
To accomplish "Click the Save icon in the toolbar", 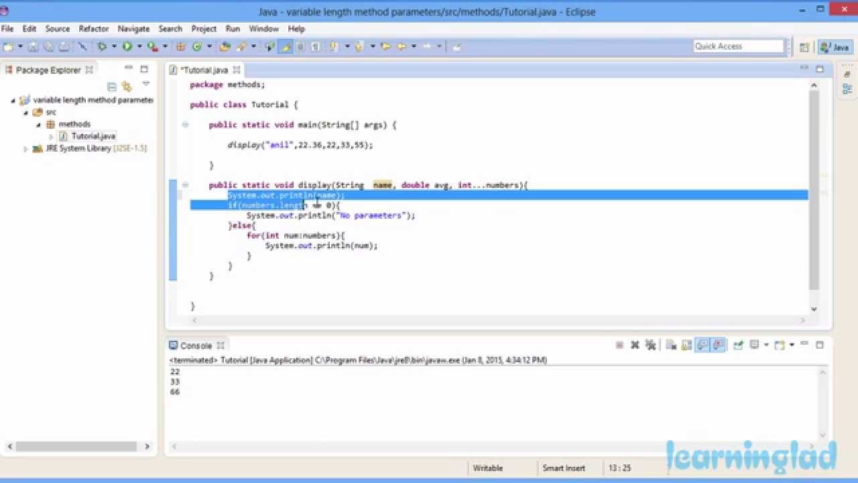I will tap(33, 46).
